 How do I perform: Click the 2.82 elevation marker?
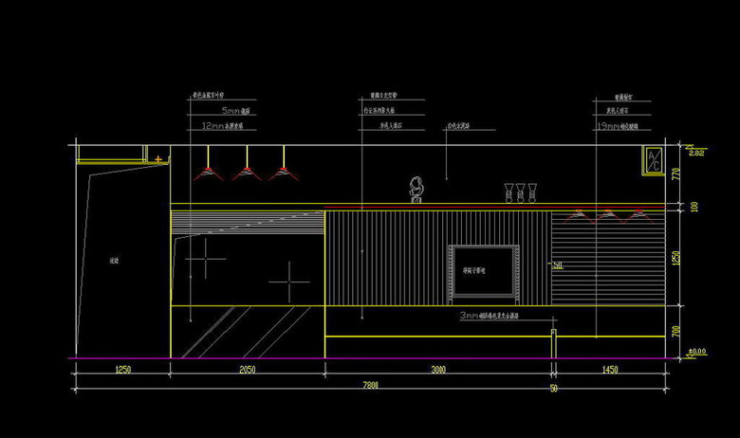(x=696, y=153)
